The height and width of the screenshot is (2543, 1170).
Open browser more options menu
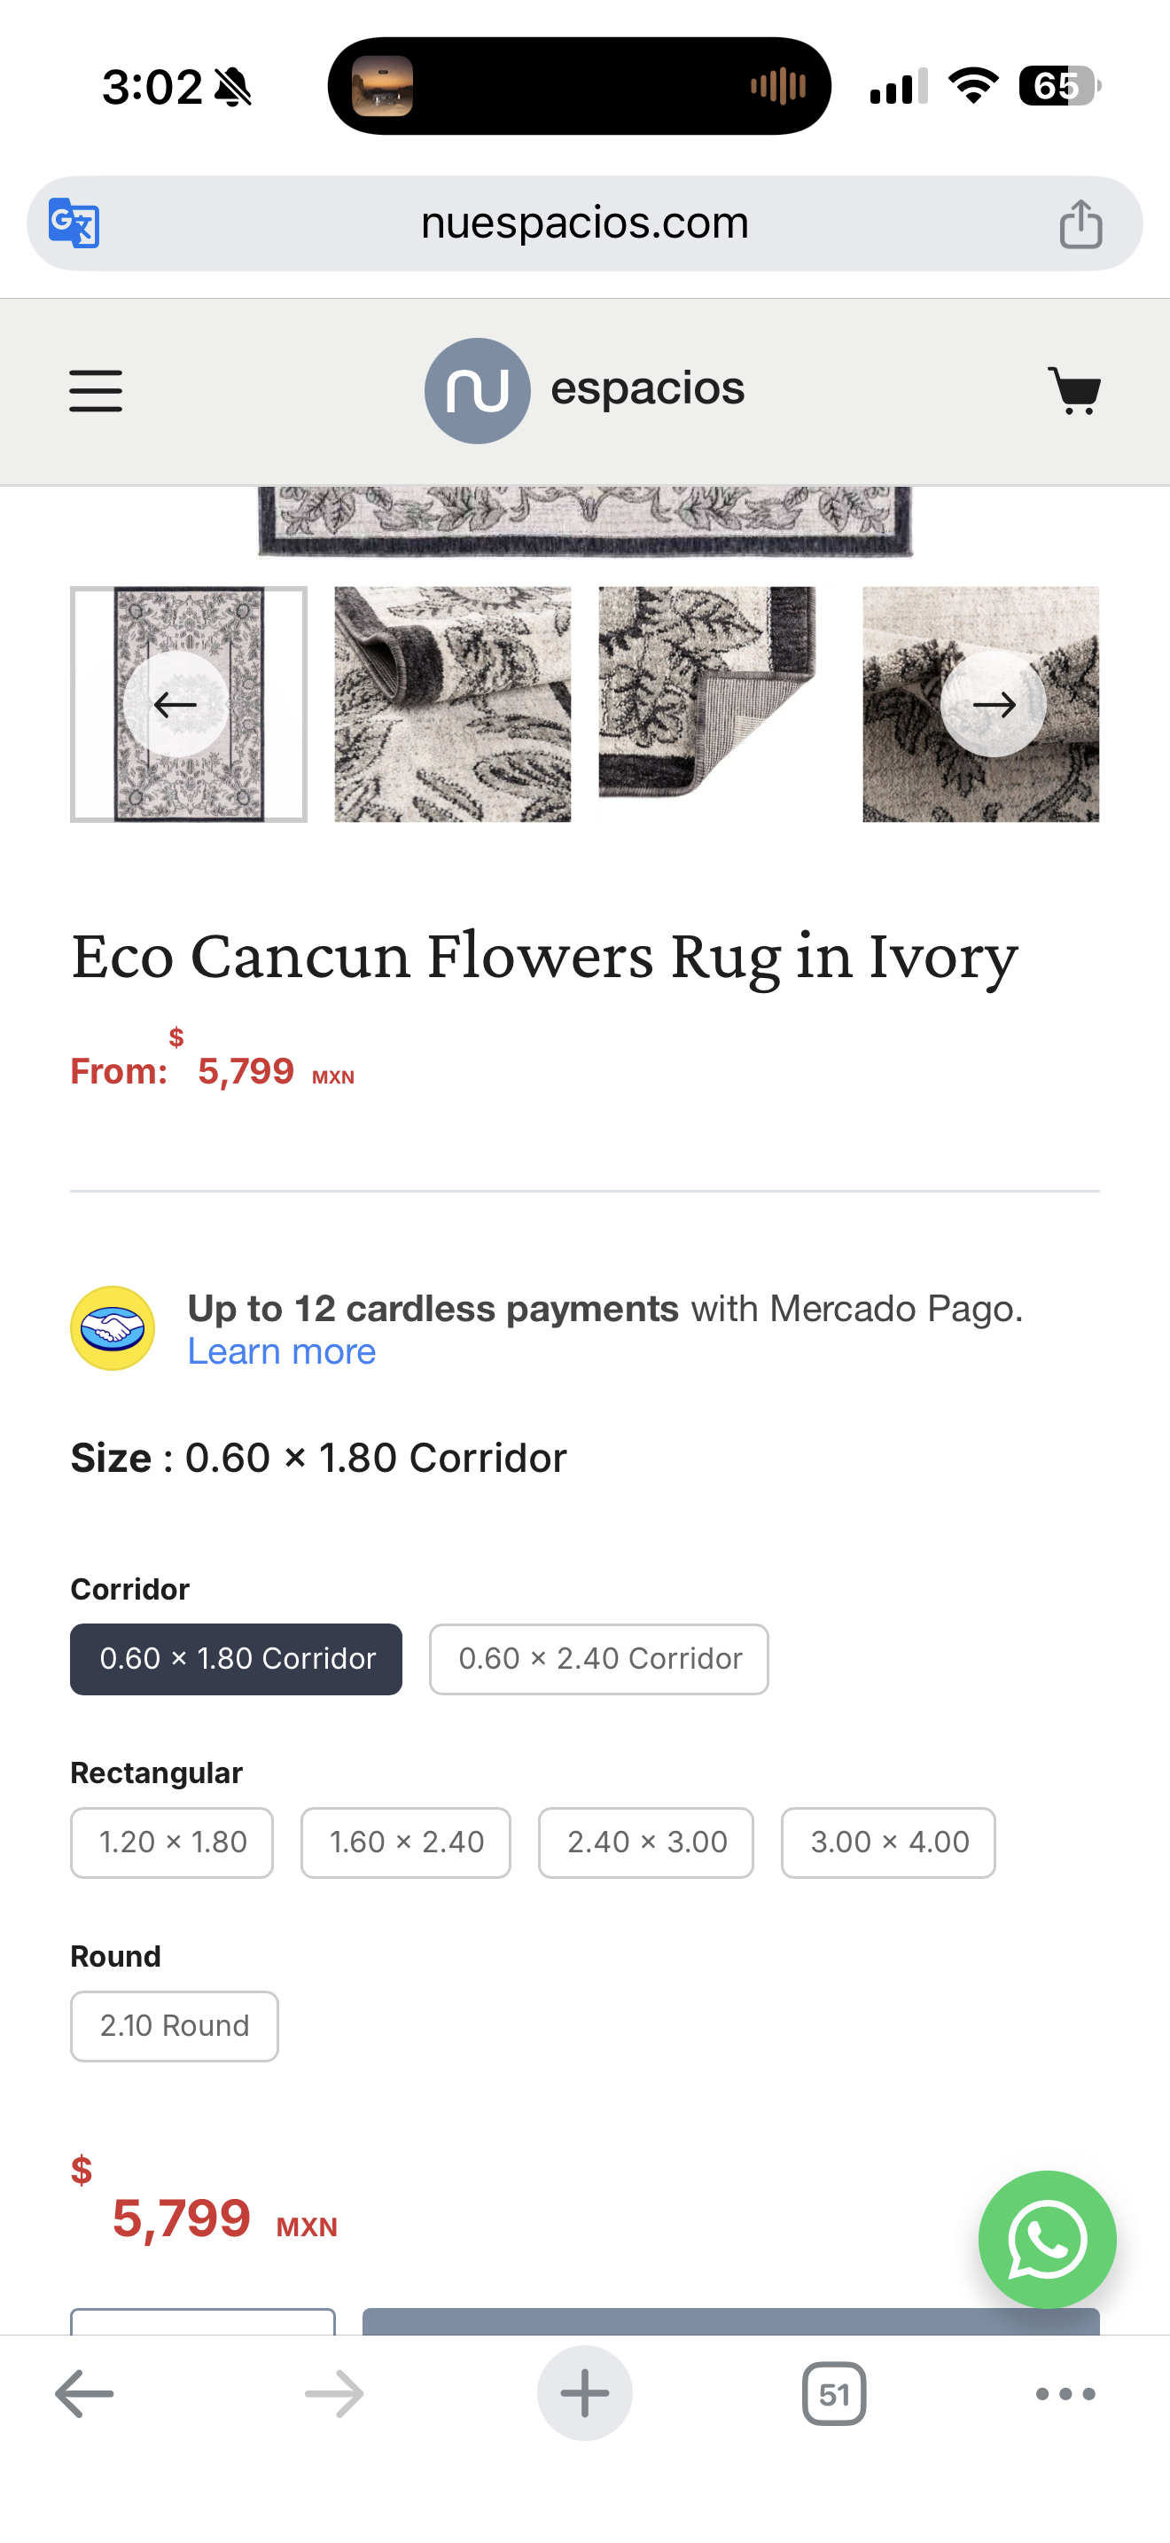[1065, 2393]
